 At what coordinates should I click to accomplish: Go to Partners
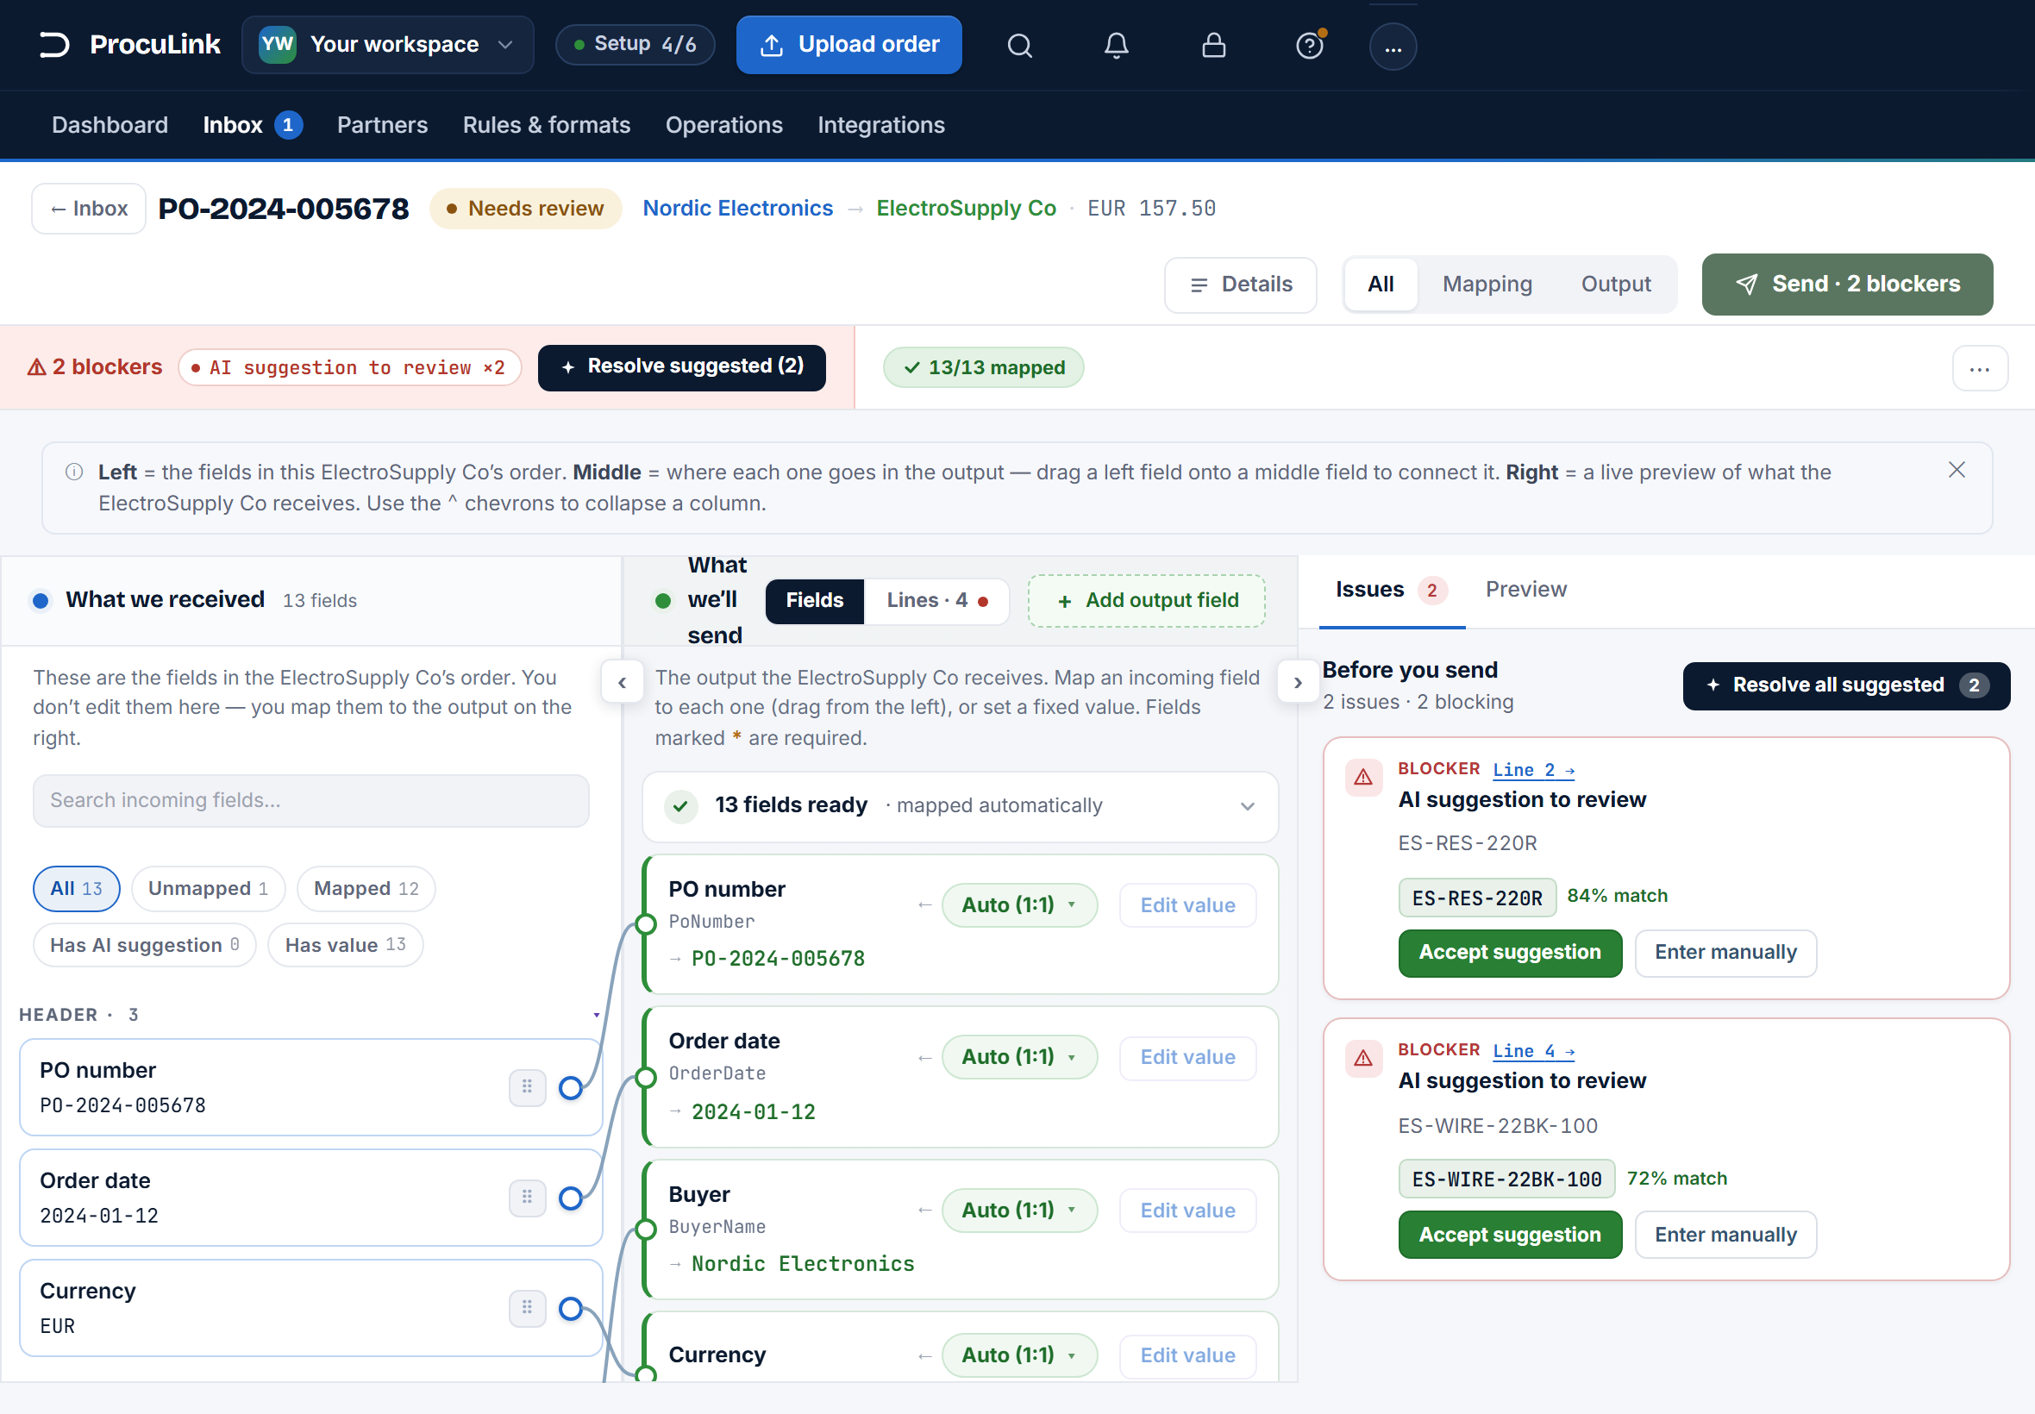pos(382,125)
